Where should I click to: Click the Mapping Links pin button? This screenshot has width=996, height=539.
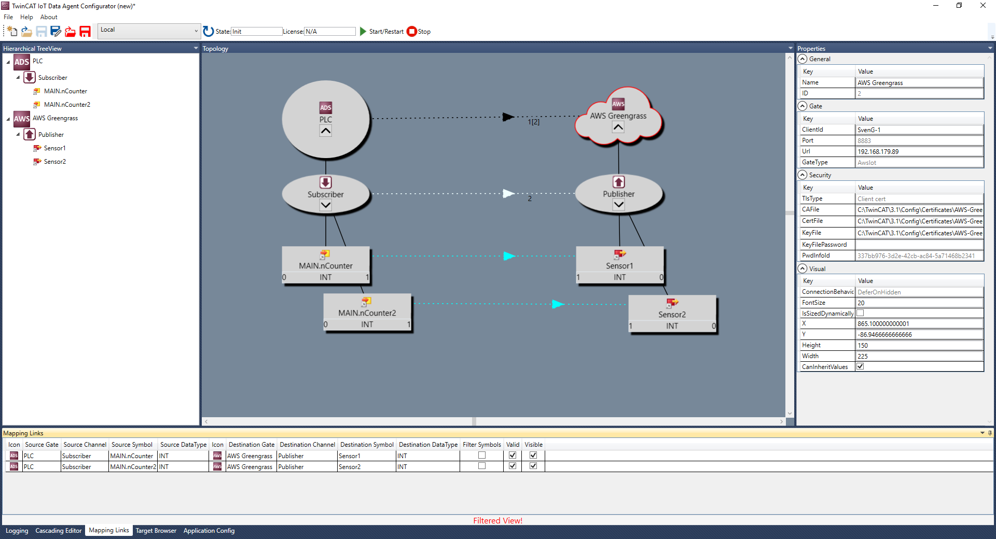point(990,433)
